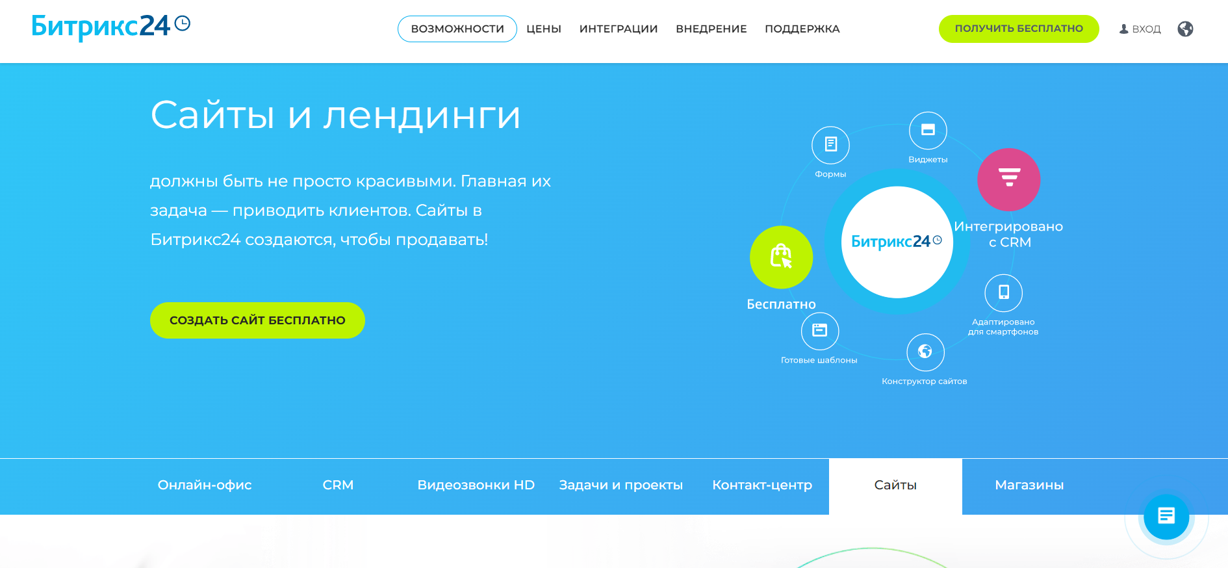This screenshot has height=568, width=1228.
Task: Click the Формы document icon
Action: tap(830, 144)
